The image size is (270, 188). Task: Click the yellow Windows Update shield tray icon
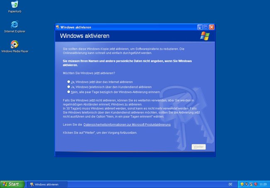click(242, 184)
